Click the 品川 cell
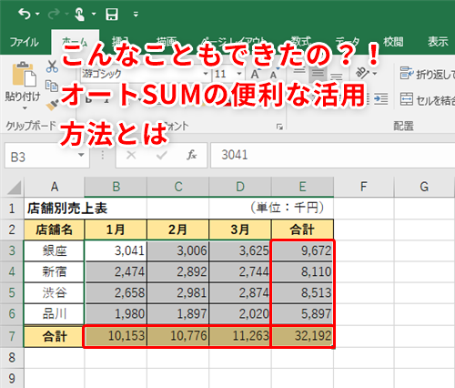This screenshot has height=388, width=455. (x=55, y=314)
